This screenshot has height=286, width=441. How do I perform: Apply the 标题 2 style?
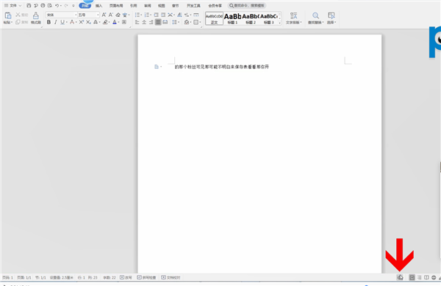pyautogui.click(x=251, y=18)
